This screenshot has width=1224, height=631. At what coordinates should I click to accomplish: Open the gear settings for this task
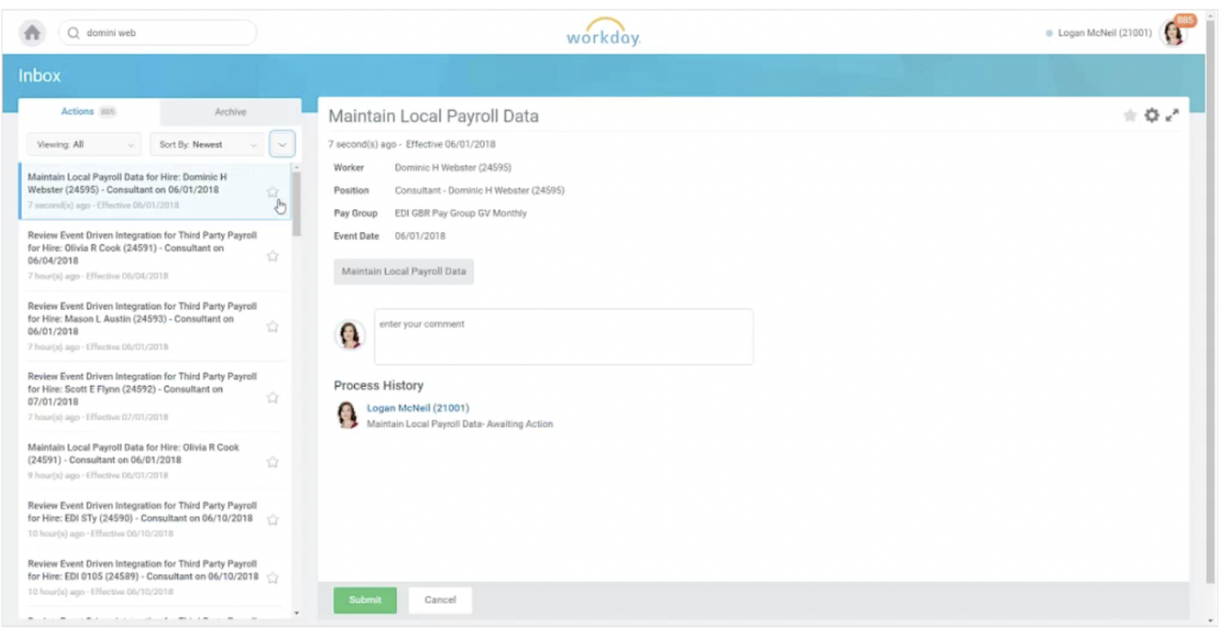(x=1151, y=116)
